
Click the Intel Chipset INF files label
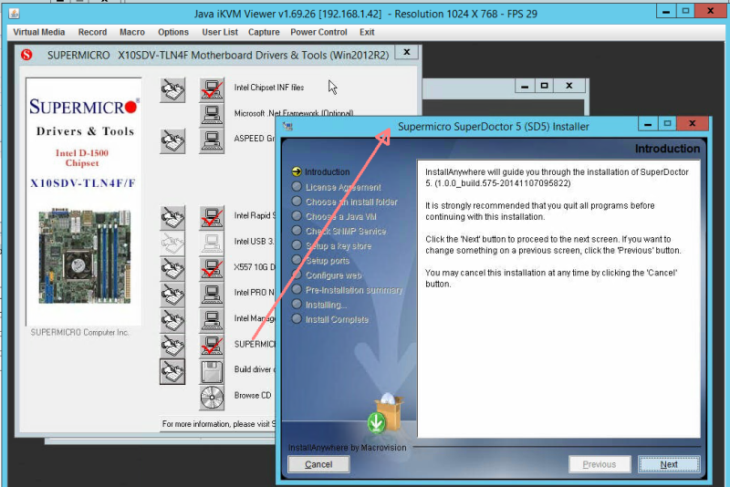[268, 88]
